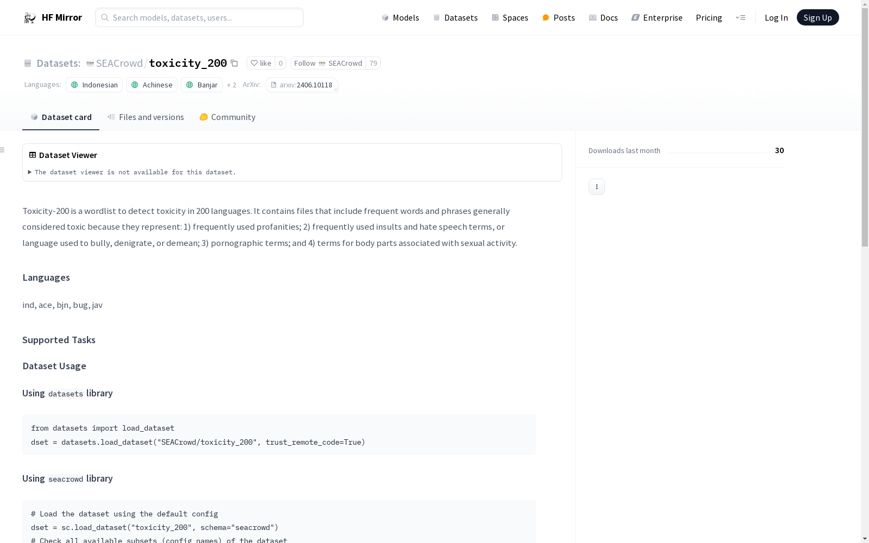Screen dimensions: 869x543
Task: Copy dataset name with the copy icon
Action: pos(234,63)
